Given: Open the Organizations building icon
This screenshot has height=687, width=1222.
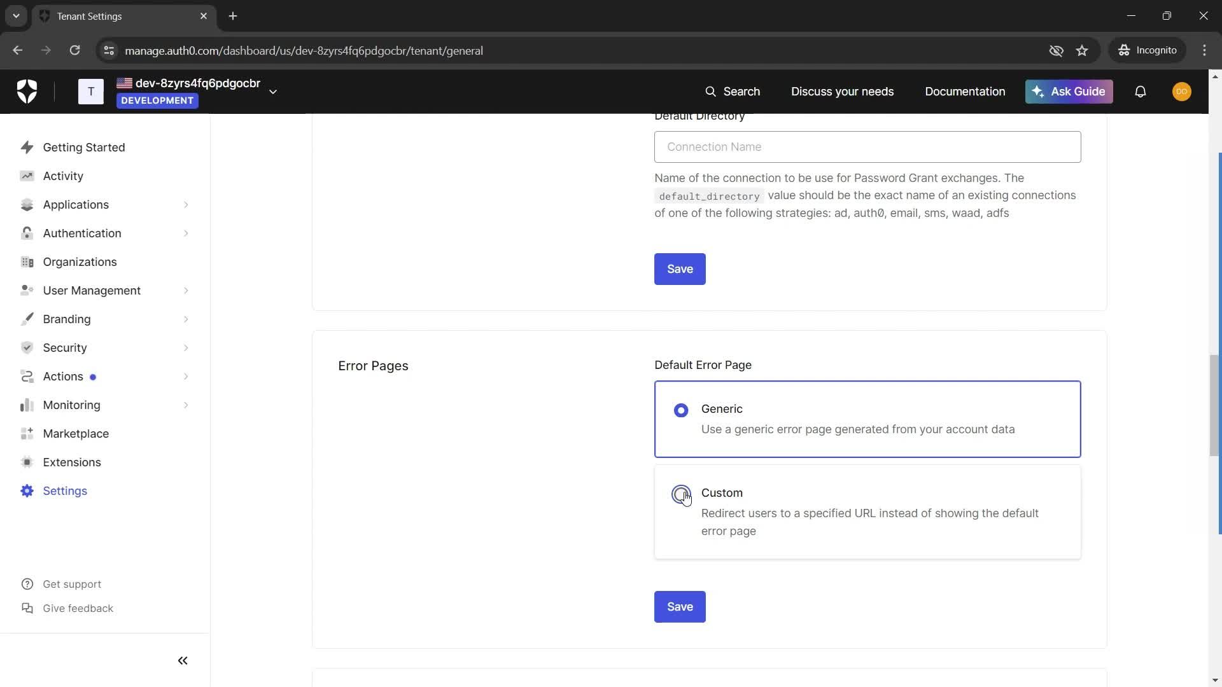Looking at the screenshot, I should (27, 262).
